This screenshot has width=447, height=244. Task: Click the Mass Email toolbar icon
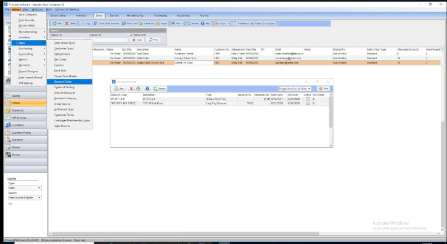pos(130,23)
